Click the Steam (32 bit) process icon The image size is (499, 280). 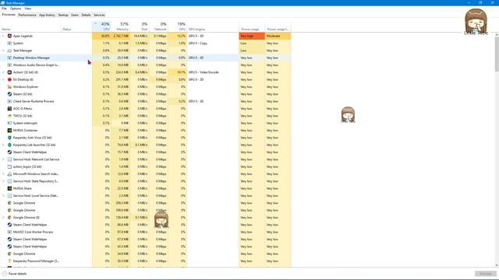click(x=9, y=94)
